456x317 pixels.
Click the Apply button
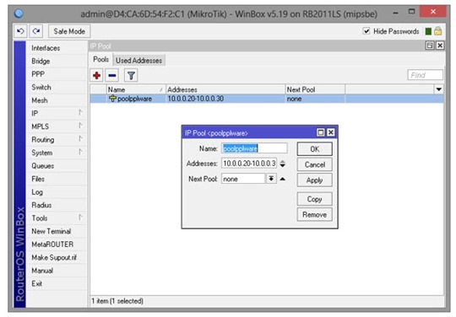315,180
